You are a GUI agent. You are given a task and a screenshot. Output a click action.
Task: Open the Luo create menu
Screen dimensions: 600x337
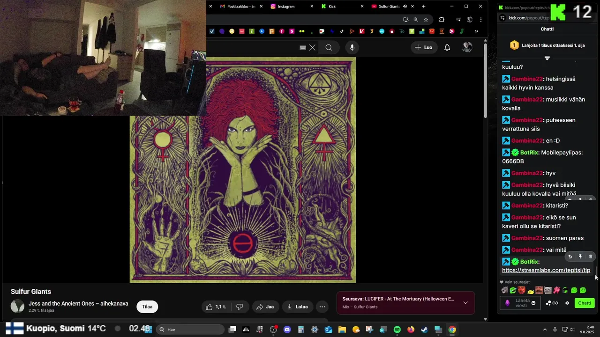[423, 47]
